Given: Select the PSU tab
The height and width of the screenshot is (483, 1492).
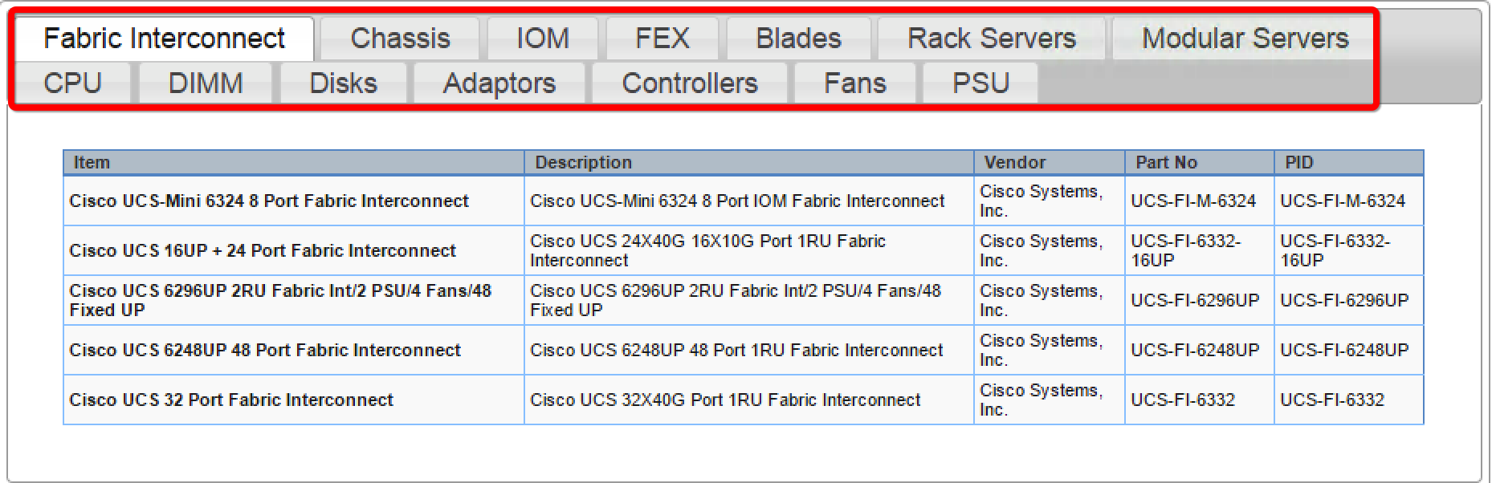Looking at the screenshot, I should point(980,83).
